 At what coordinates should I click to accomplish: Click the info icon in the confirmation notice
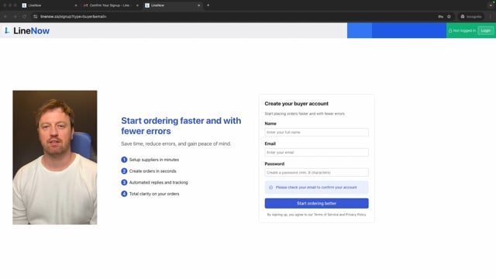tap(270, 188)
